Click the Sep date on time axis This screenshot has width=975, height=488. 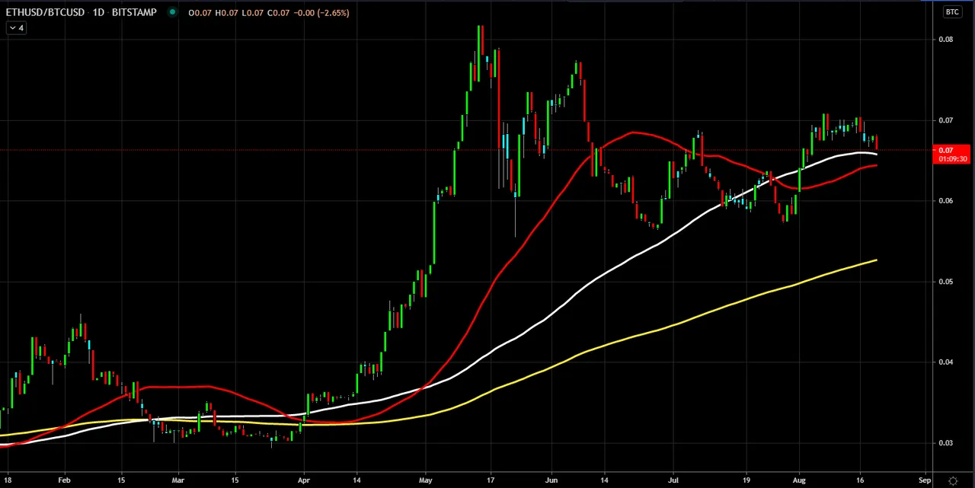click(925, 480)
